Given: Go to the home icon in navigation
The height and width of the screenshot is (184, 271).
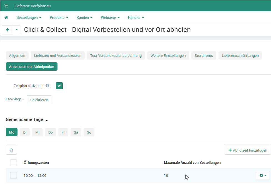Looking at the screenshot, I should click(6, 17).
